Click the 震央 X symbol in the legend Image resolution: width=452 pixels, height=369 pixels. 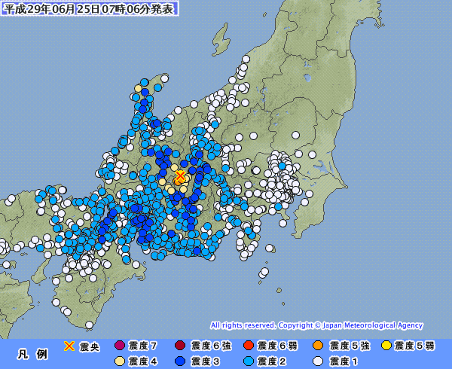point(69,346)
